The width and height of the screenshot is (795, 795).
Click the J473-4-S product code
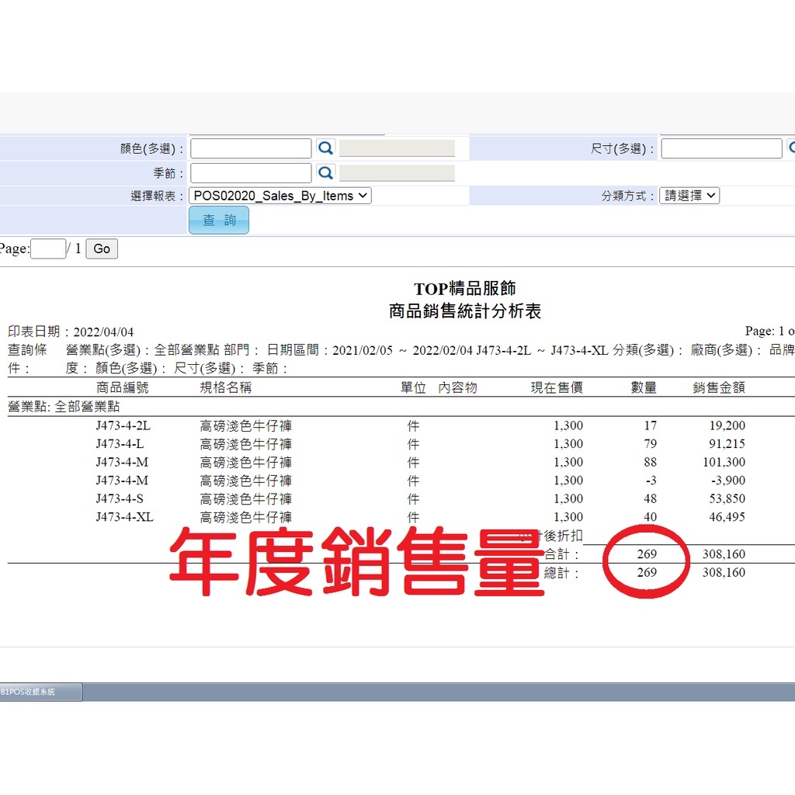click(x=119, y=498)
